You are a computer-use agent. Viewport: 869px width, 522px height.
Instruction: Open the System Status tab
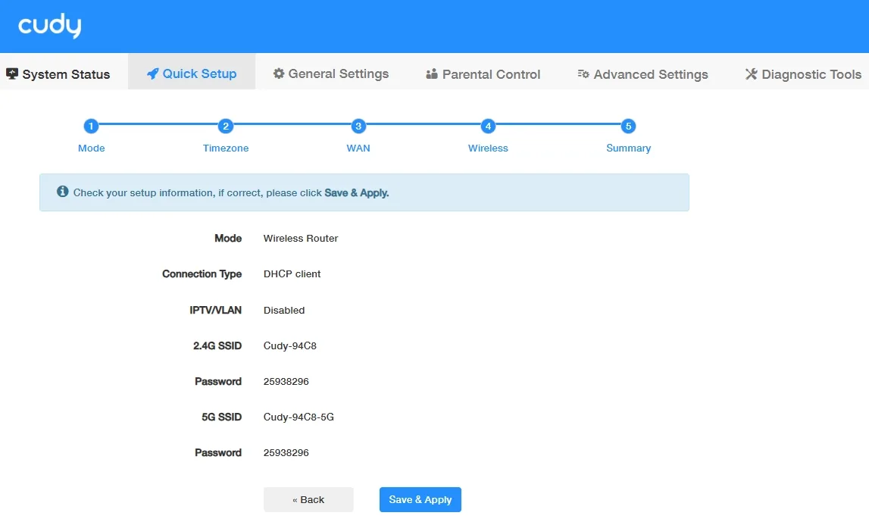[x=58, y=74]
